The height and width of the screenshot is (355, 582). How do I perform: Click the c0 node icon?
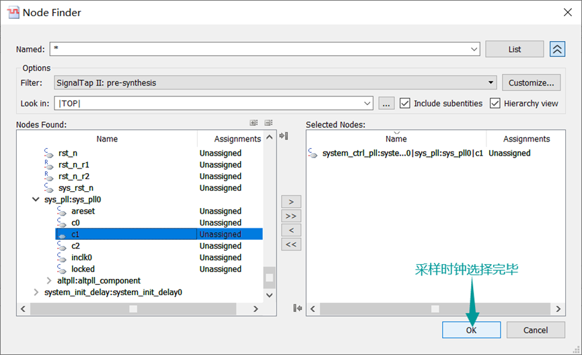tap(62, 223)
